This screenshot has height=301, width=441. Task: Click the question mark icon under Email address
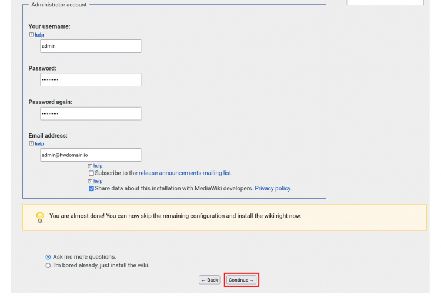click(x=31, y=143)
